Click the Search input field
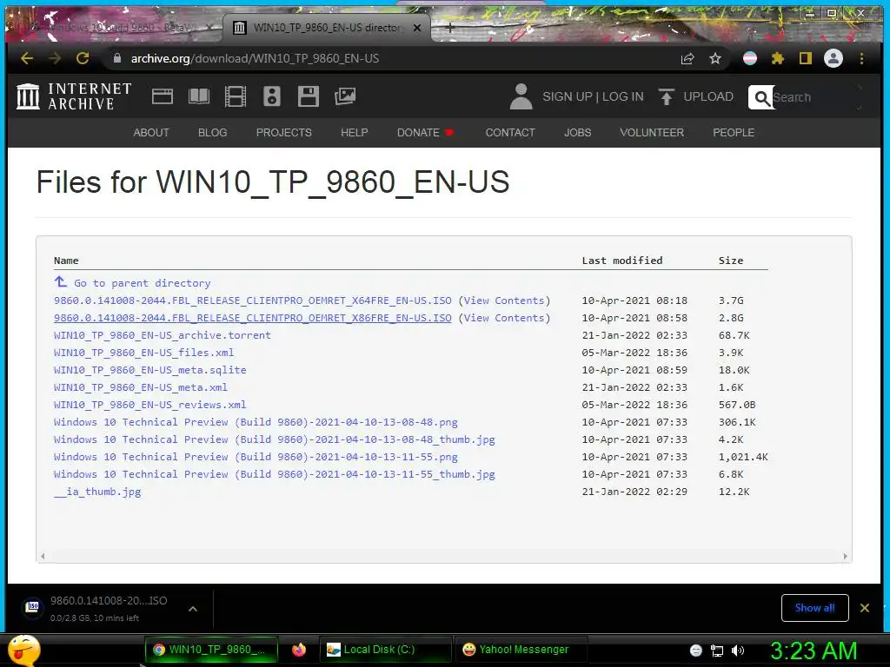 click(x=815, y=97)
